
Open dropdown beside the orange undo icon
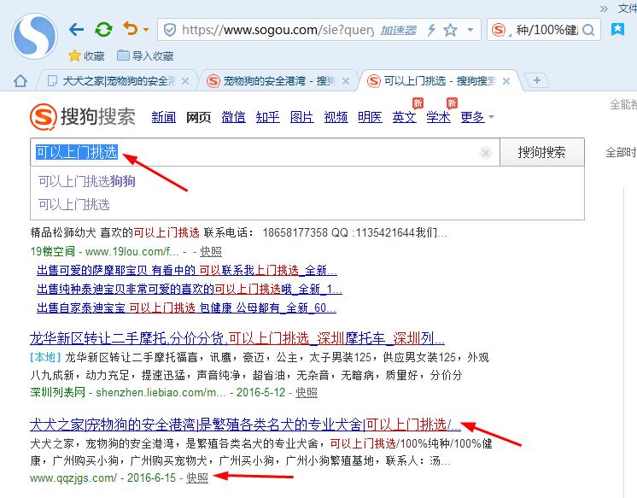pyautogui.click(x=146, y=29)
